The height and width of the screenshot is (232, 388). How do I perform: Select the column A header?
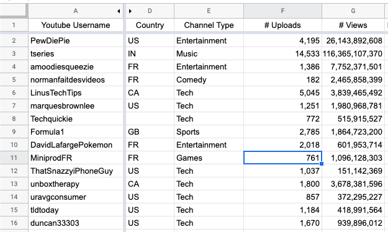pos(76,11)
